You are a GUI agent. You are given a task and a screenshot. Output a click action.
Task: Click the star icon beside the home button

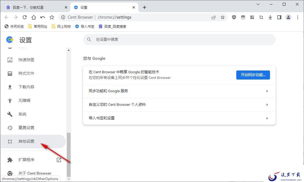52,18
